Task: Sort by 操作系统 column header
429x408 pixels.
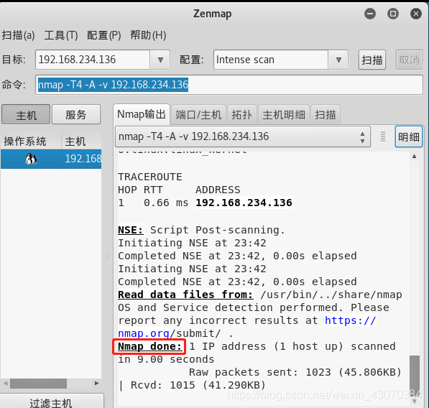Action: click(x=31, y=142)
